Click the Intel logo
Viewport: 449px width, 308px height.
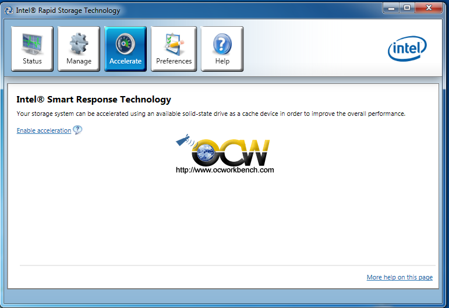407,48
